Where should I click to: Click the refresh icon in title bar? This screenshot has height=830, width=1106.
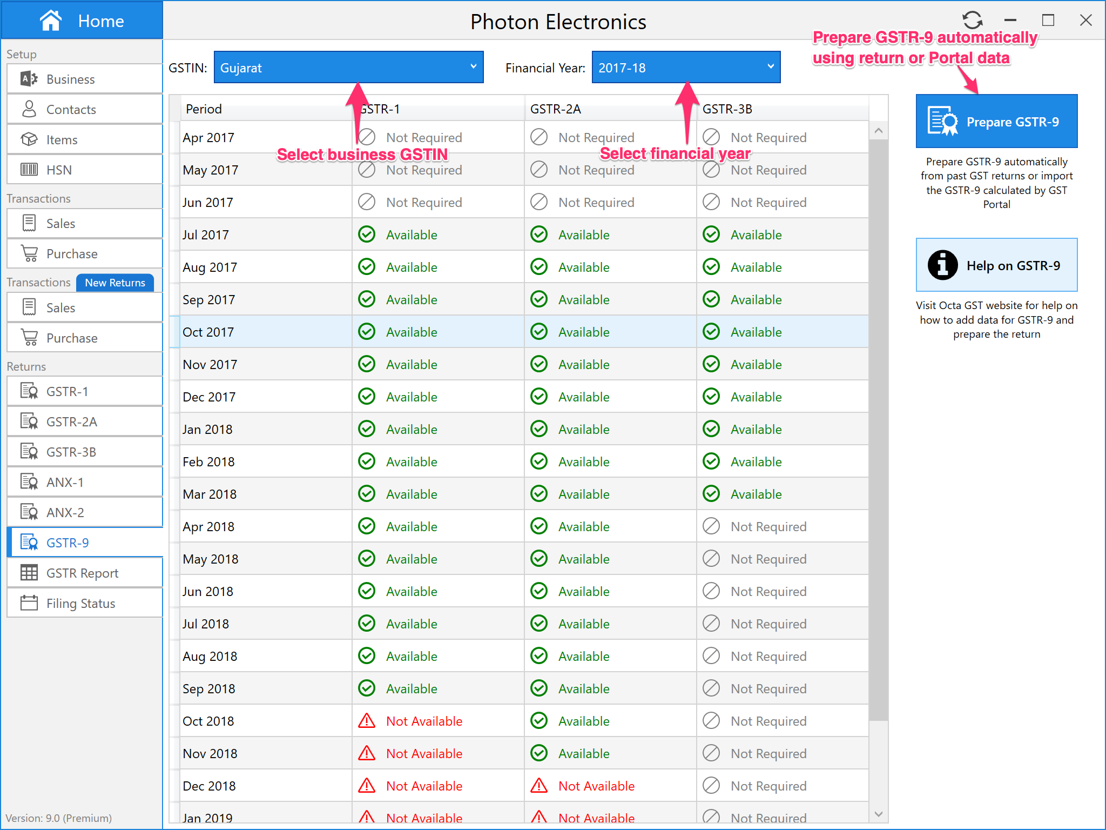click(972, 21)
